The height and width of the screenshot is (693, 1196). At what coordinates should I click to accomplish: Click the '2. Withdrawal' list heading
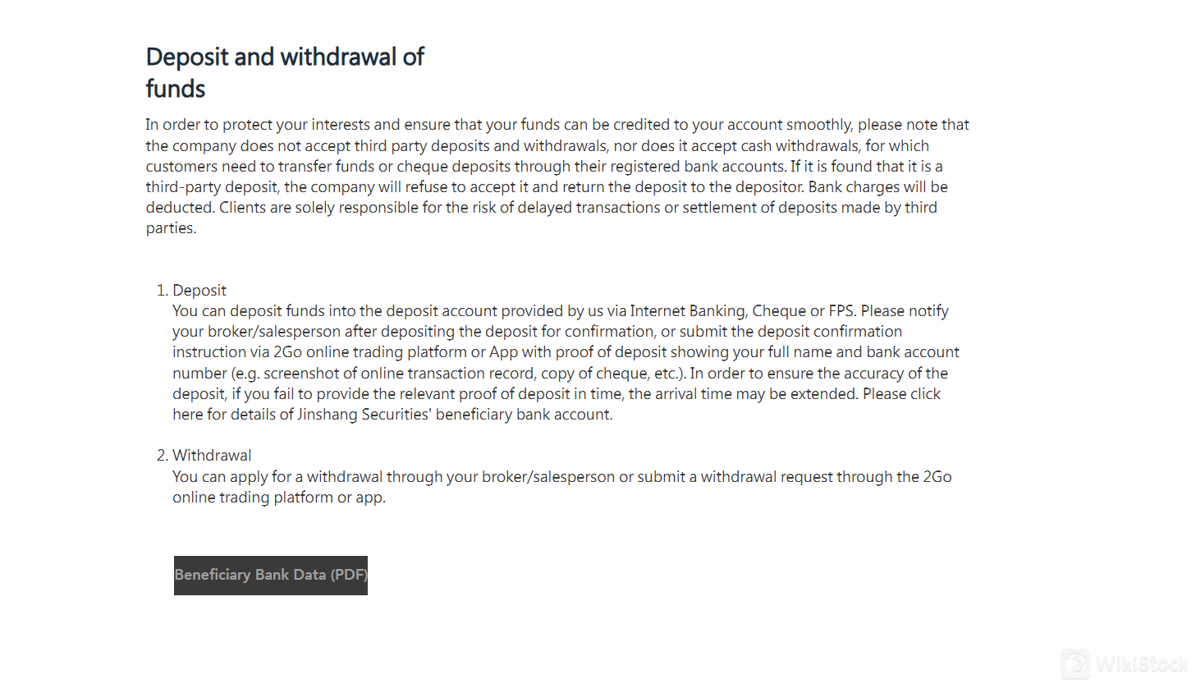[204, 456]
